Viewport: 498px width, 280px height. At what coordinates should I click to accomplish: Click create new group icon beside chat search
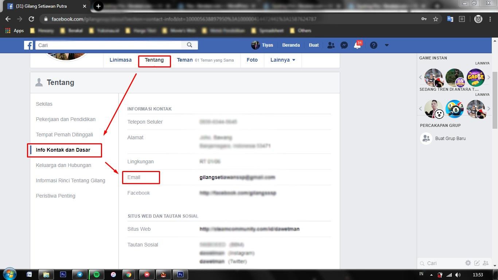(486, 263)
